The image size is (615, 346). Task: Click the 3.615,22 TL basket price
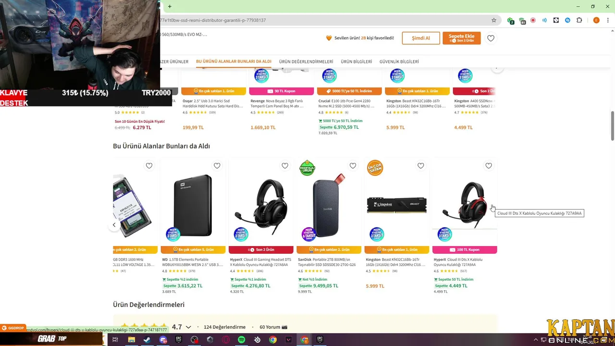pos(190,286)
